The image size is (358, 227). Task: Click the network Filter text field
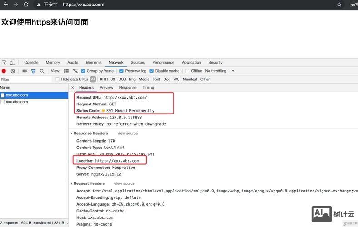(26, 79)
